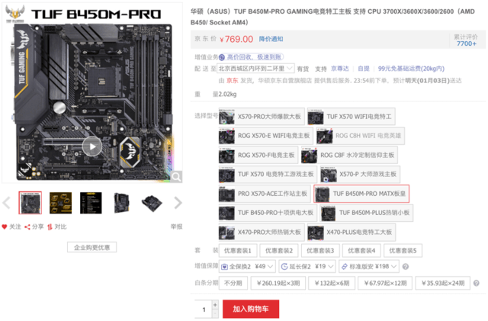Increase quantity with the plus stepper
Image resolution: width=488 pixels, height=321 pixels.
(x=215, y=304)
